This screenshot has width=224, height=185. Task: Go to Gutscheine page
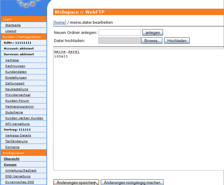(14, 112)
